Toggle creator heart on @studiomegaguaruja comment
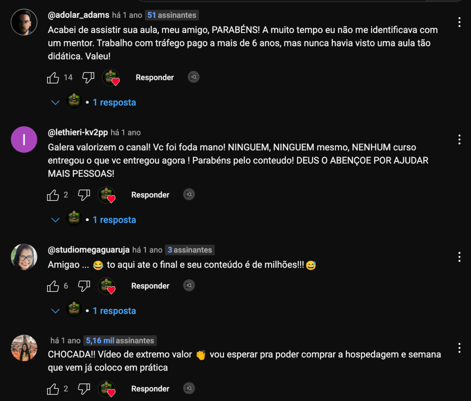 (x=107, y=286)
